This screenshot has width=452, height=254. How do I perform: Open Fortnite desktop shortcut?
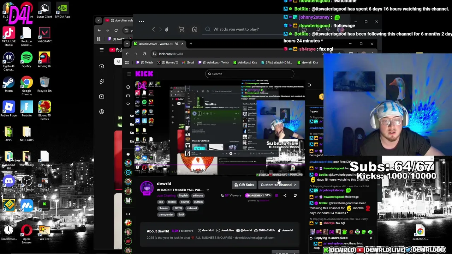click(x=26, y=109)
